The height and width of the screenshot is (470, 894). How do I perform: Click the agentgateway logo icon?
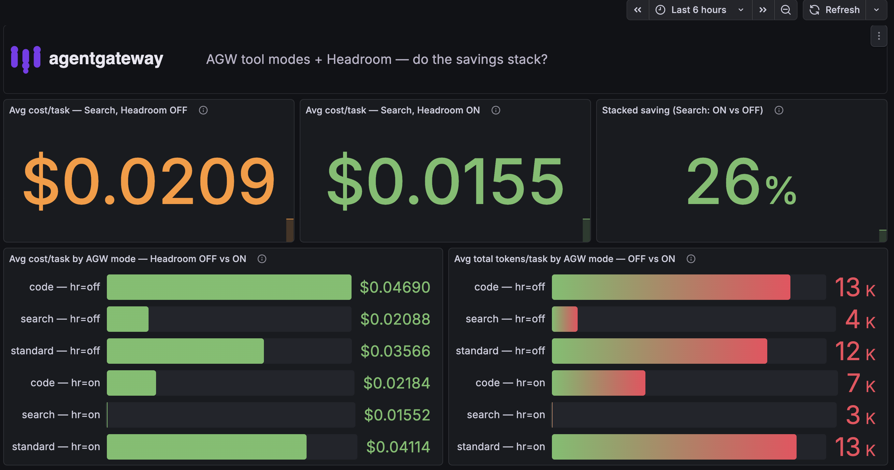[26, 59]
